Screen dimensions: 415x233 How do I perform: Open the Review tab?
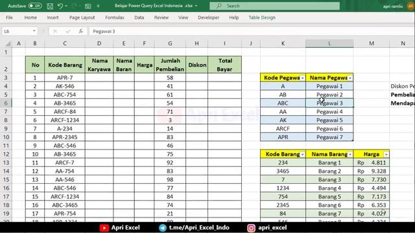[161, 17]
